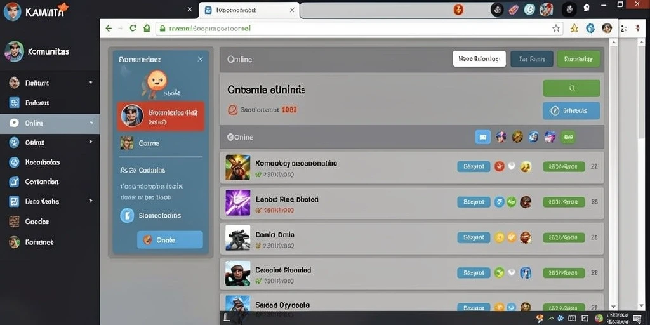
Task: Click blue button in Canid Dnia row
Action: pos(474,237)
